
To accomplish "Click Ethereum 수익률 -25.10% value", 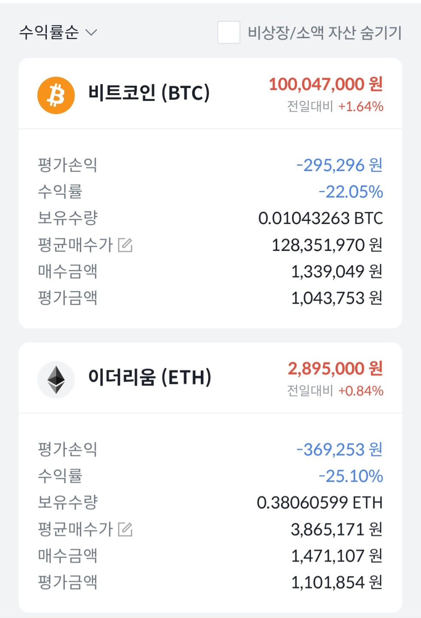I will tap(351, 476).
